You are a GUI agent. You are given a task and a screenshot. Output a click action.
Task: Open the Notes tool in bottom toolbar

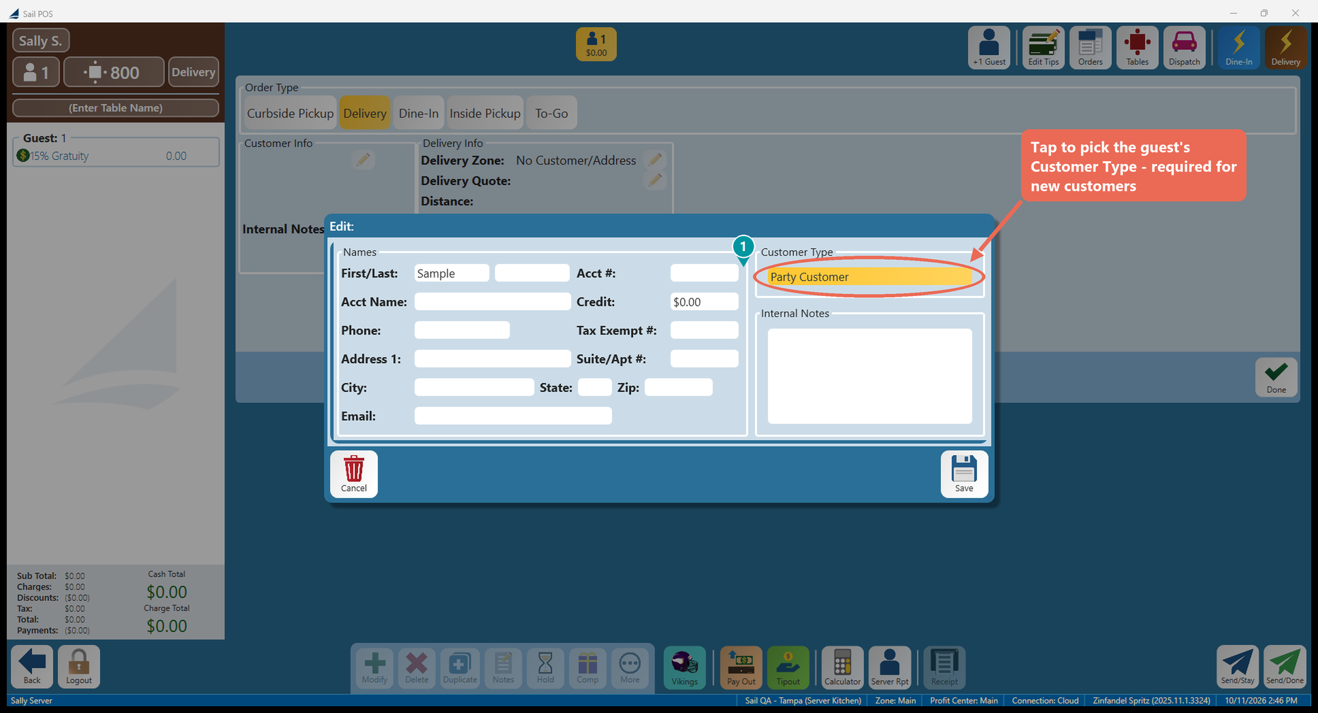503,667
